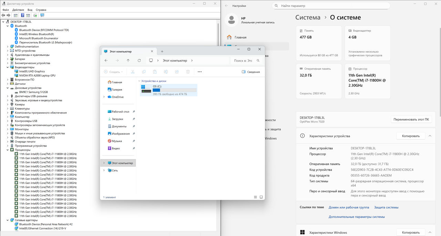Click the OS (C:) drive icon
This screenshot has width=441, height=236.
pos(146,89)
